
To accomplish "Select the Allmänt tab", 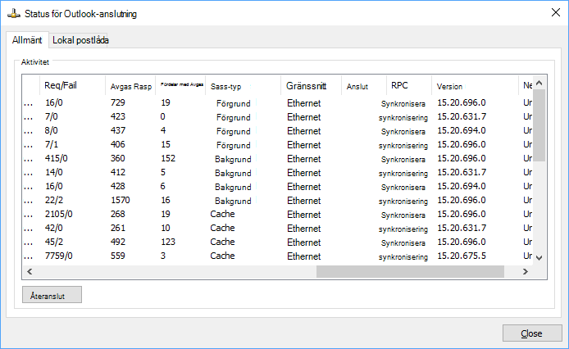I will coord(27,40).
